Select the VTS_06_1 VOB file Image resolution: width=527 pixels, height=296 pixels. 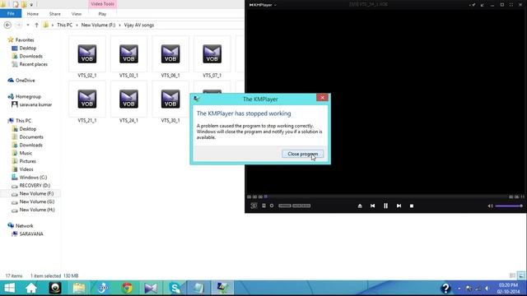coord(170,57)
